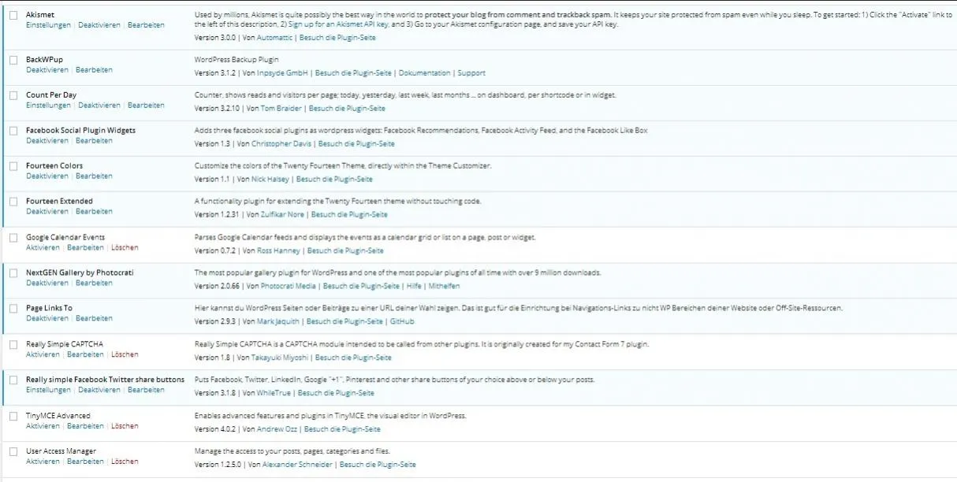This screenshot has width=957, height=482.
Task: Click Löschen under TinyMCE Advanced
Action: point(125,426)
